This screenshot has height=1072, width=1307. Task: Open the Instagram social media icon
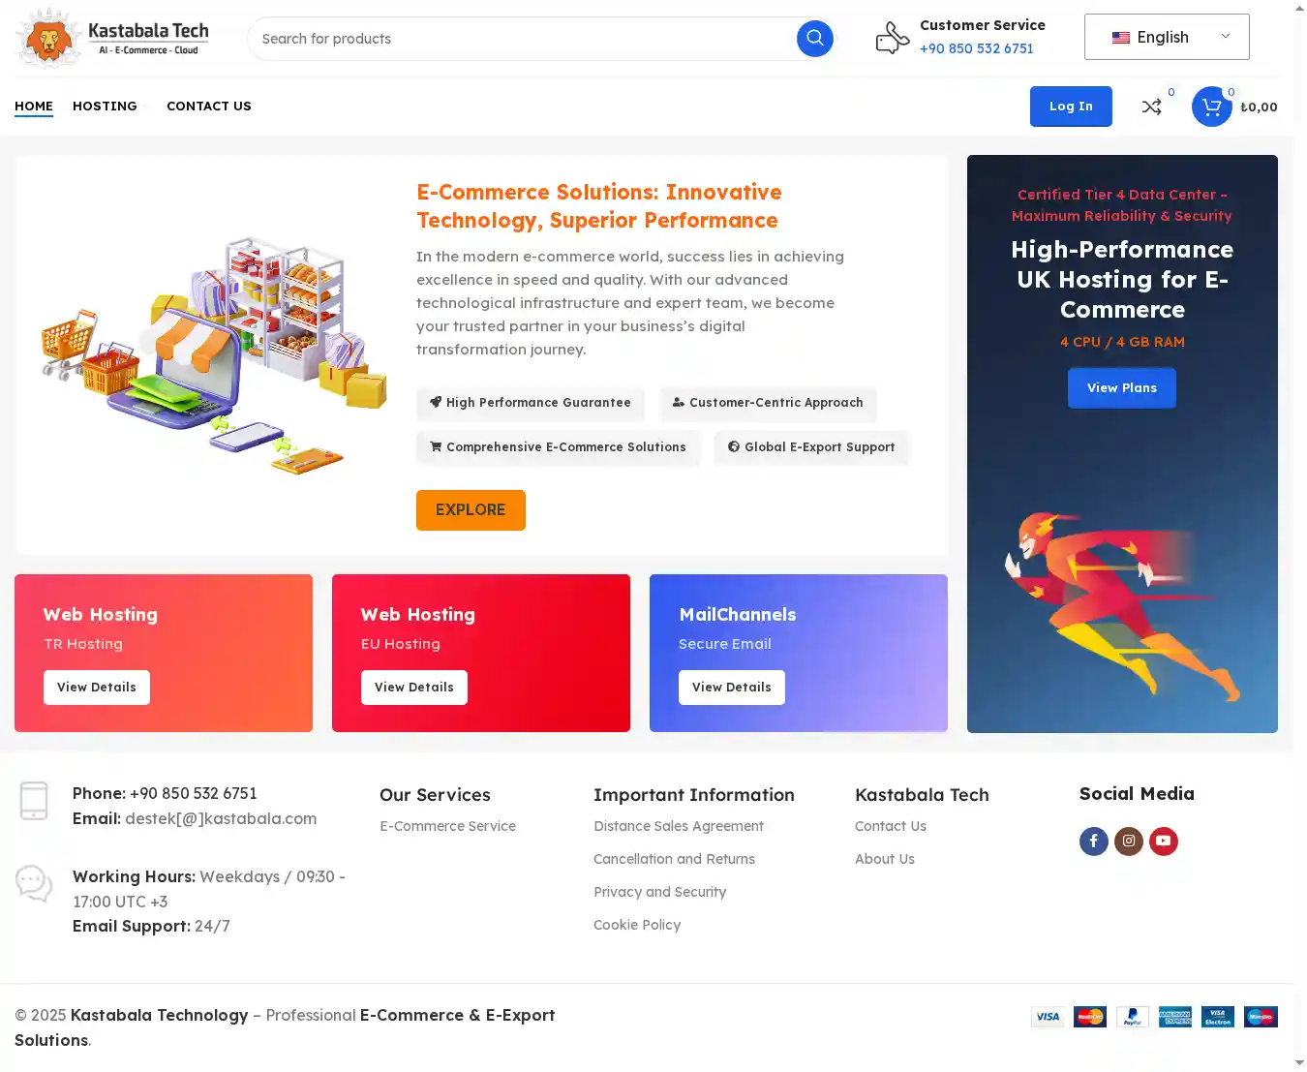(x=1128, y=841)
